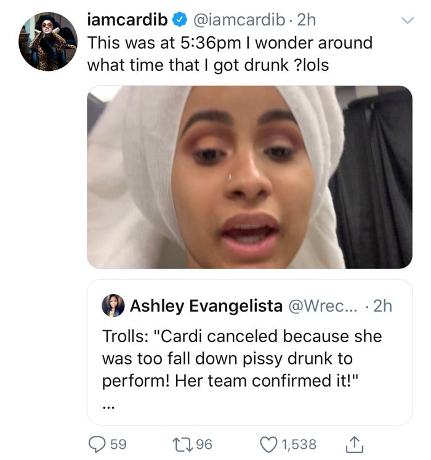
Task: Expand the tweet options chevron menu
Action: (x=406, y=21)
